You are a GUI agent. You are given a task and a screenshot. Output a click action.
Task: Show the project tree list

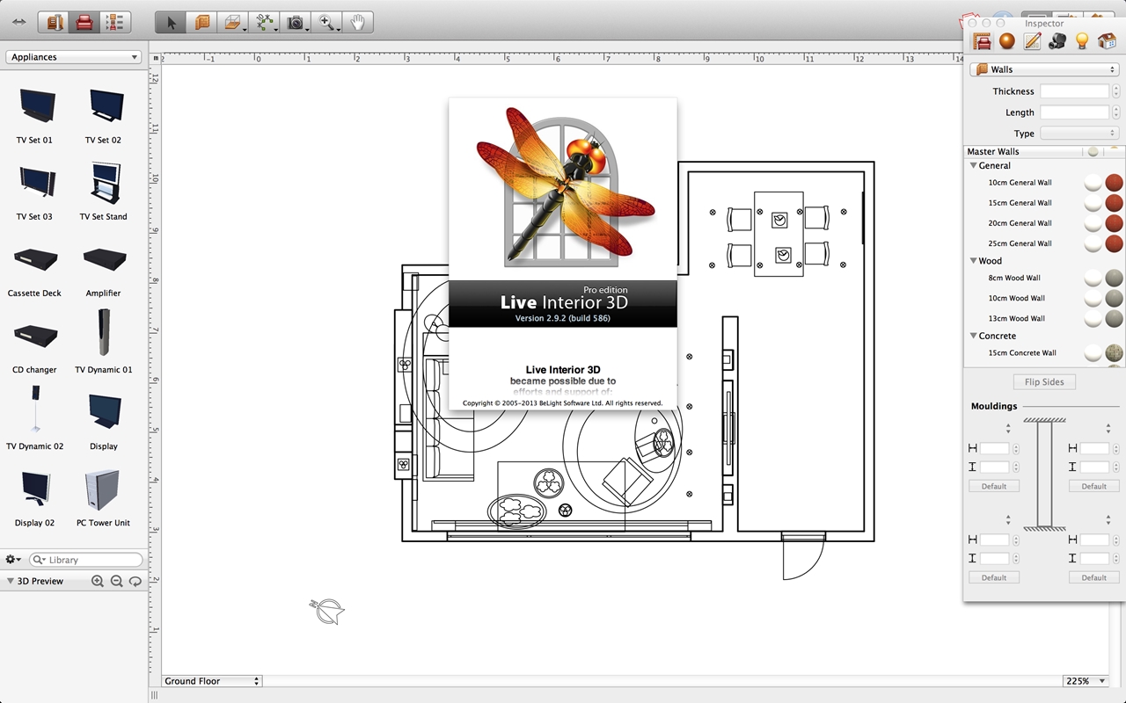tap(114, 22)
